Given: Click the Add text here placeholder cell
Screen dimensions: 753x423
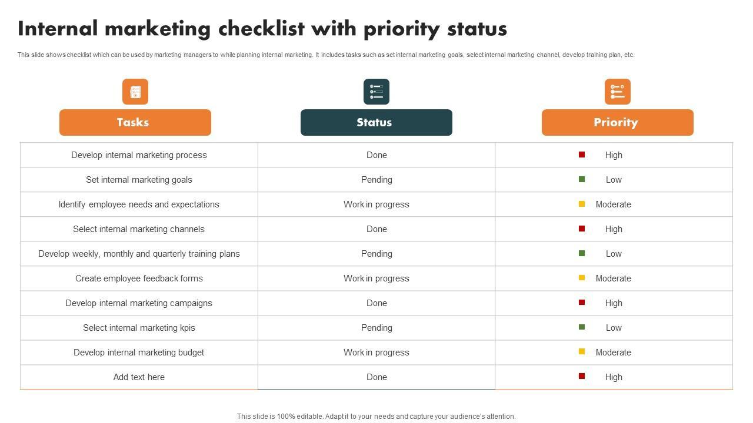Looking at the screenshot, I should [139, 377].
